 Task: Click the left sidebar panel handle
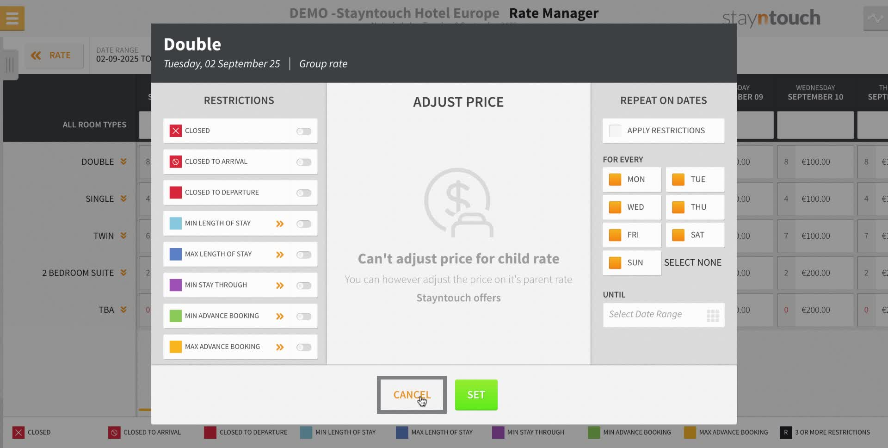[x=9, y=64]
